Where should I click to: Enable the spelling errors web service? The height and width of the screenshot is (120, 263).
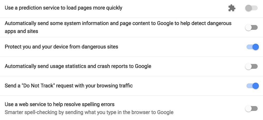[x=251, y=108]
